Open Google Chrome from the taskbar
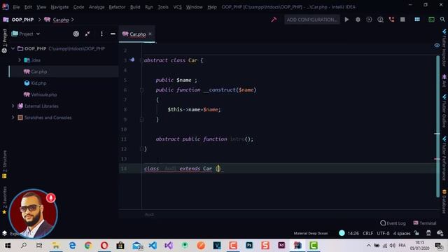448x252 pixels. coord(88,246)
